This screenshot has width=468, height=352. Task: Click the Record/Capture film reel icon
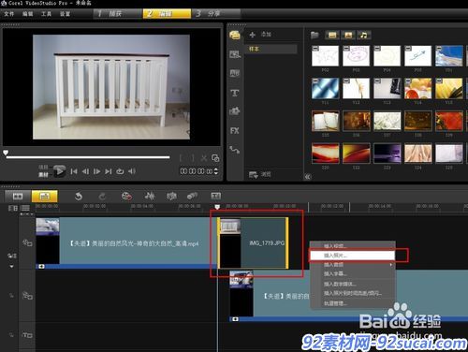[126, 197]
